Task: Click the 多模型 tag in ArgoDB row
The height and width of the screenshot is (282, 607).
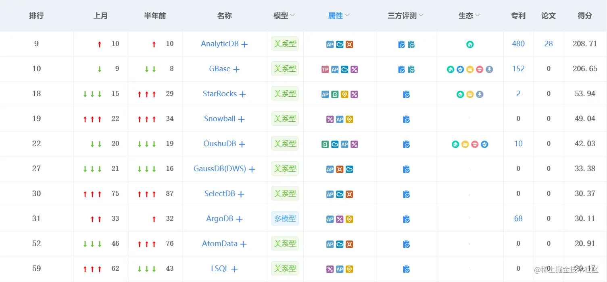Action: coord(285,219)
